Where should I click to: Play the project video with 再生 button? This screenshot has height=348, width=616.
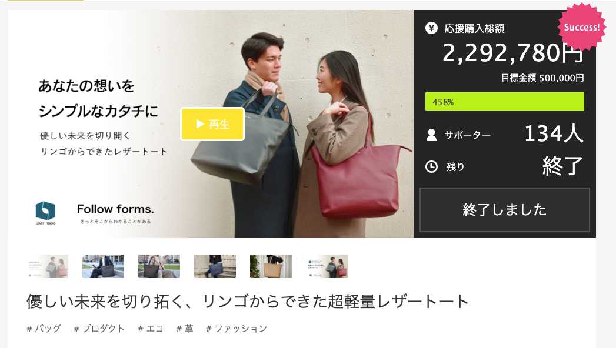click(212, 124)
